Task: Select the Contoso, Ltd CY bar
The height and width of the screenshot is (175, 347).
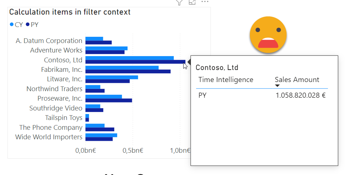Action: (129, 58)
